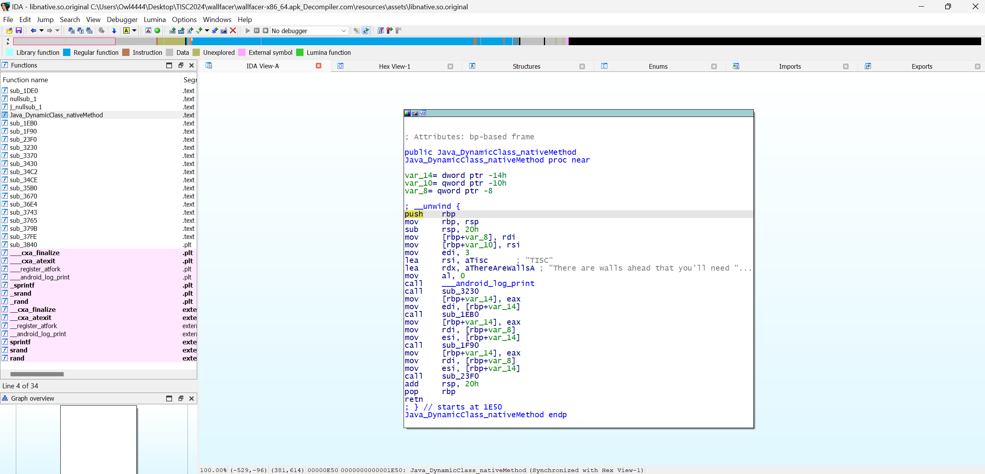This screenshot has width=985, height=474.
Task: Click the Regular function legend swatch
Action: point(66,52)
